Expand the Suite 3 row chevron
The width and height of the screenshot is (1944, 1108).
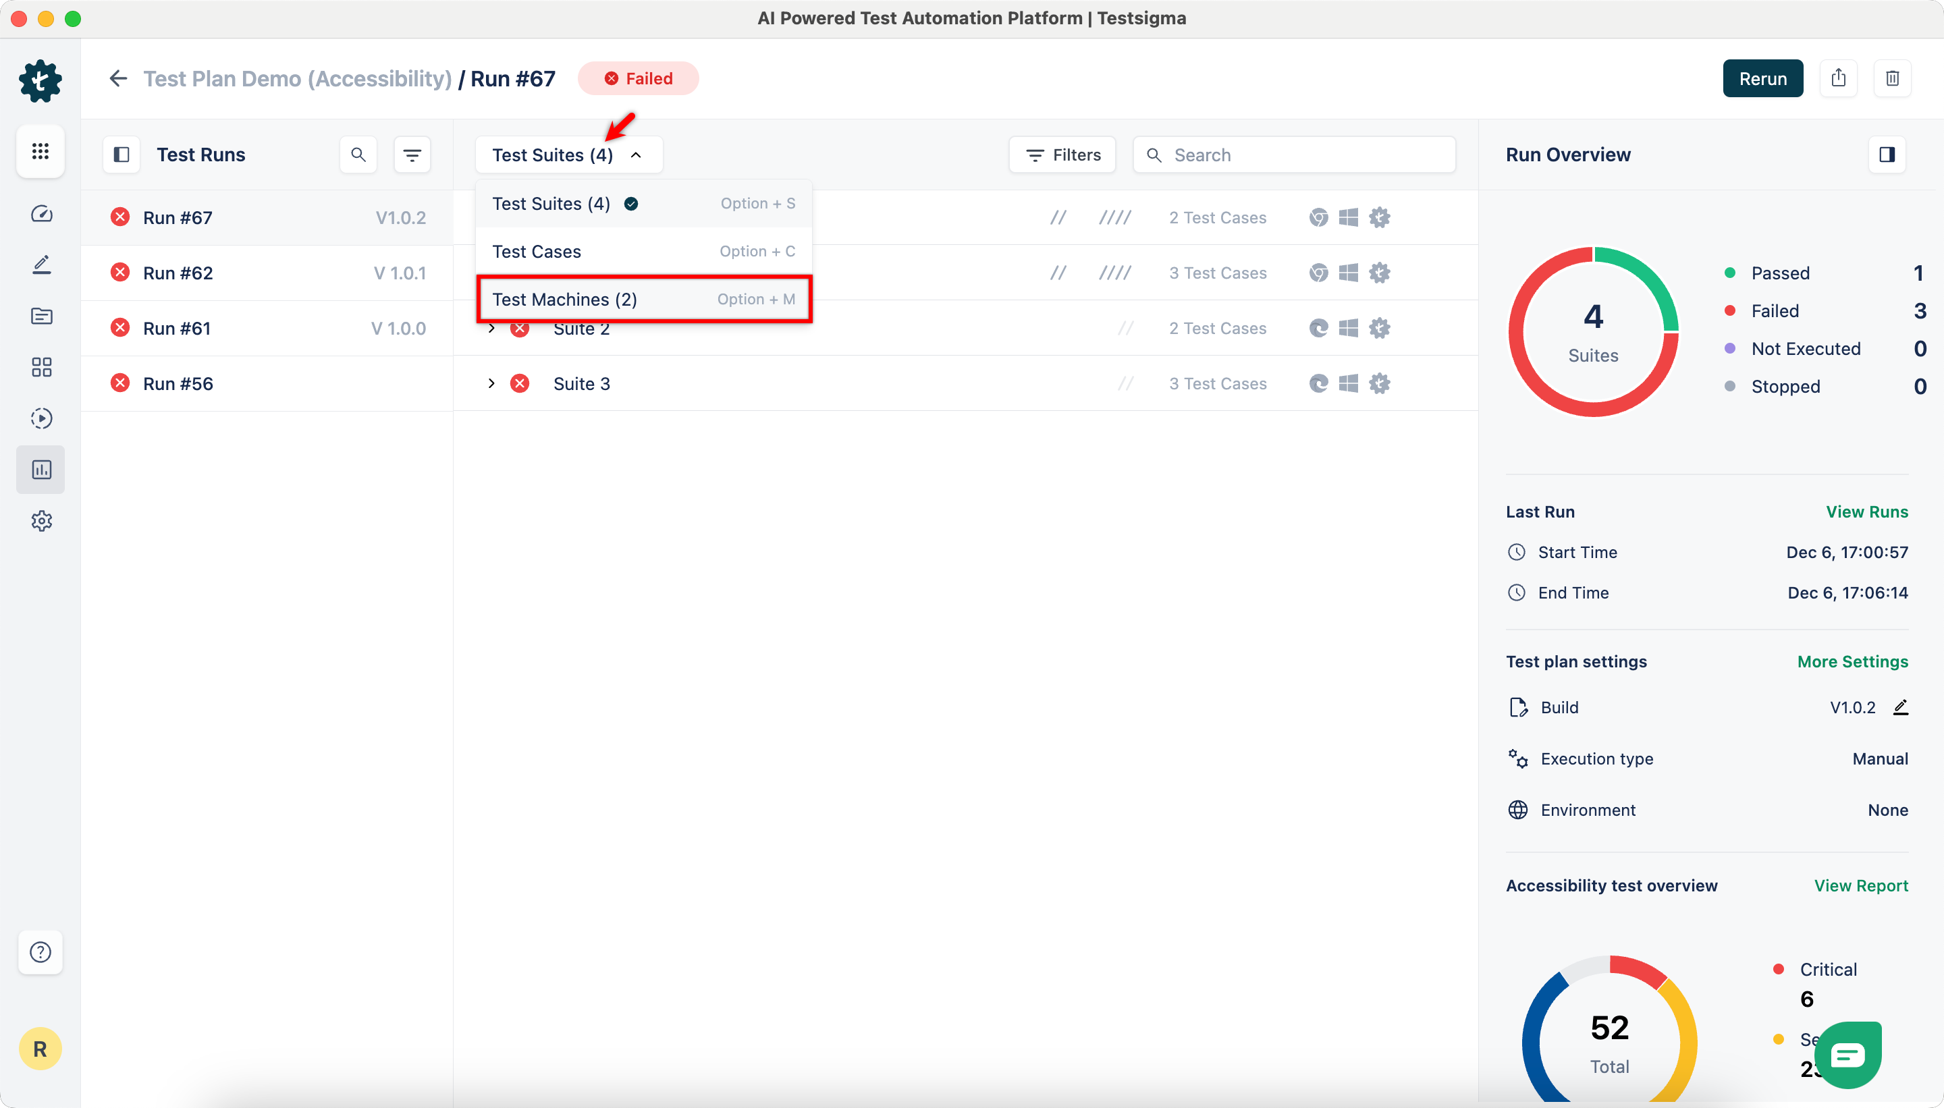pos(491,383)
